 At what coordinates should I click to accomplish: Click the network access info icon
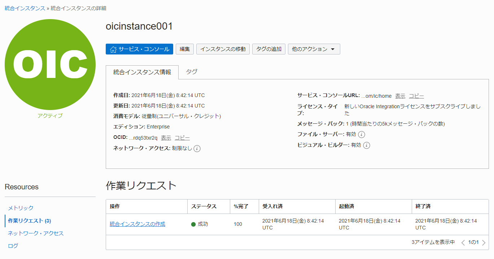pos(197,148)
